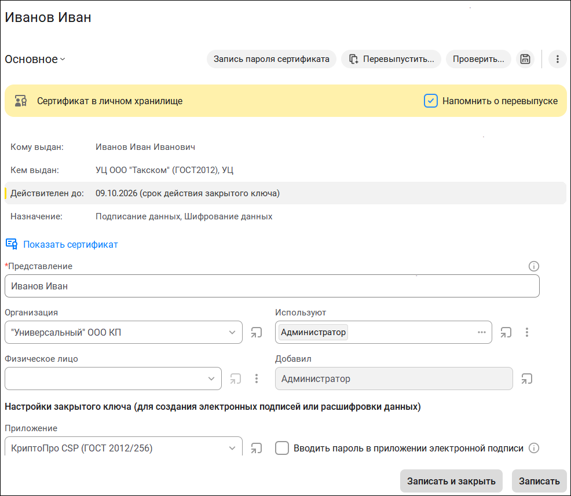Open the three-dot more actions menu in toolbar
This screenshot has width=571, height=496.
[557, 59]
